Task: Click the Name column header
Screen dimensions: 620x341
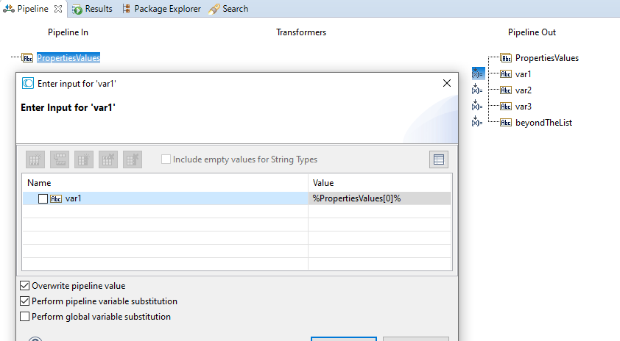Action: click(x=165, y=183)
